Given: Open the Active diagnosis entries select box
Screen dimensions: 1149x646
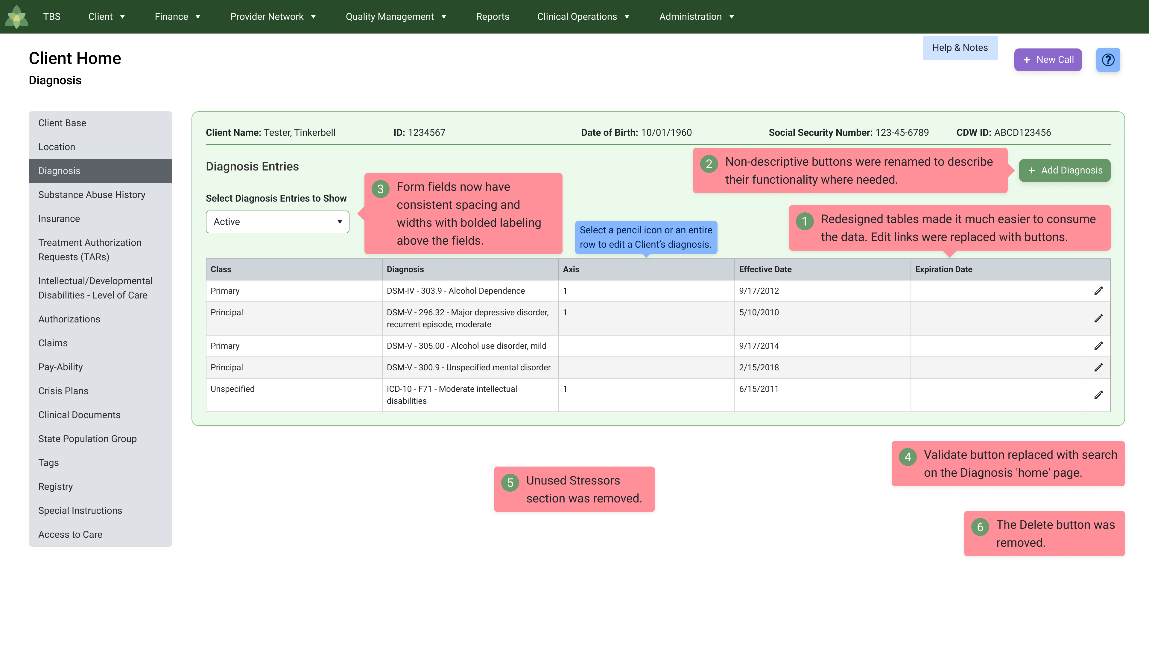Looking at the screenshot, I should tap(277, 222).
